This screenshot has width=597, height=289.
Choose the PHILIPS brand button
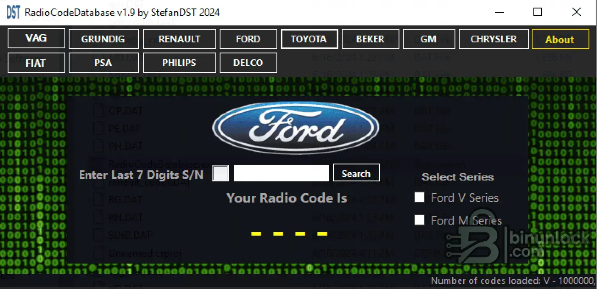(179, 63)
